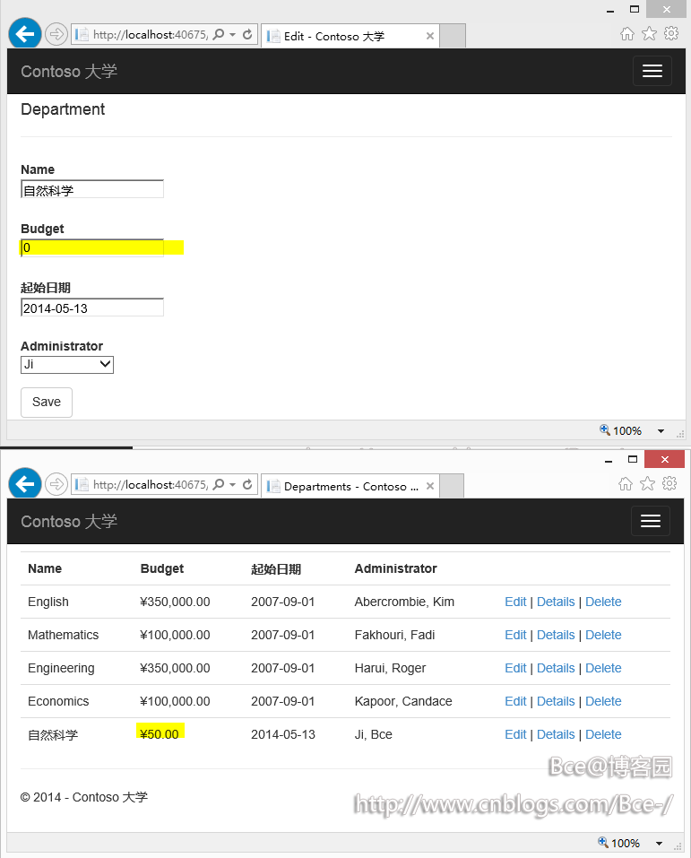Viewport: 691px width, 858px height.
Task: View Details of English department
Action: coord(556,602)
